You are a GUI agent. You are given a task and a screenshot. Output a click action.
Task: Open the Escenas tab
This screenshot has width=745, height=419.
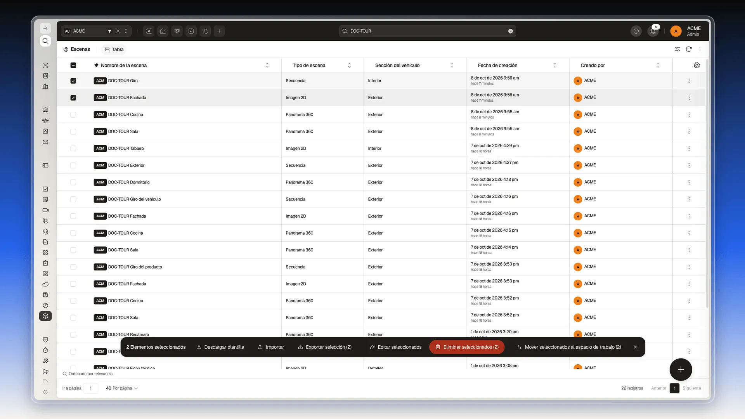(x=77, y=49)
